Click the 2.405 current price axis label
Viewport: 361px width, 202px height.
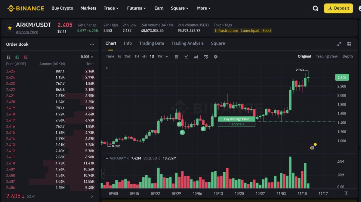(x=342, y=78)
